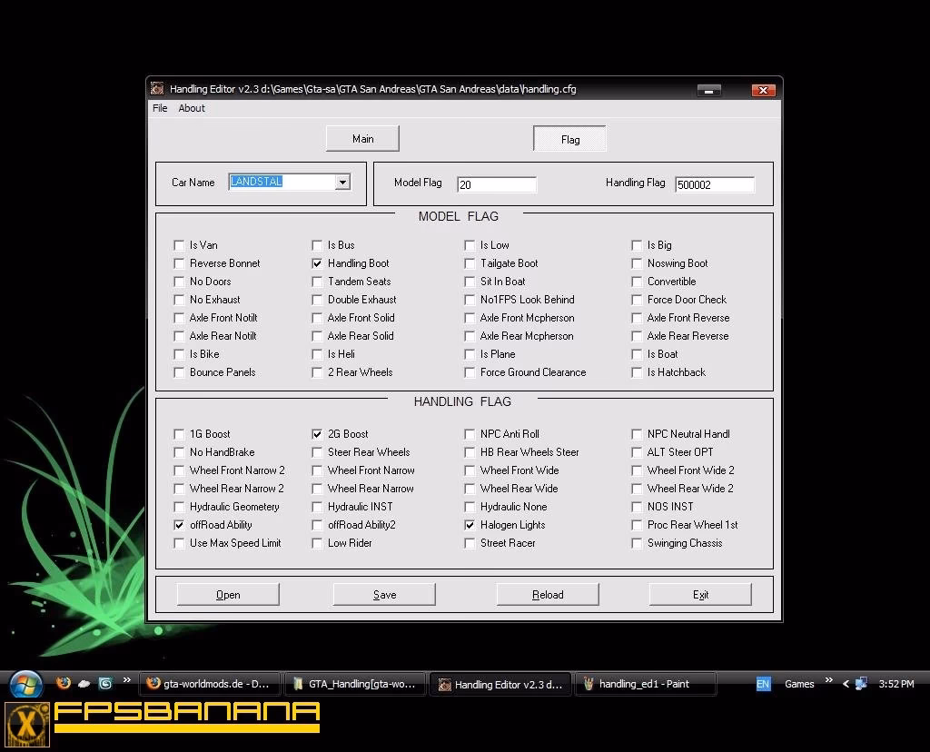Expand the Games toolbar chevron
This screenshot has width=930, height=752.
[x=828, y=680]
